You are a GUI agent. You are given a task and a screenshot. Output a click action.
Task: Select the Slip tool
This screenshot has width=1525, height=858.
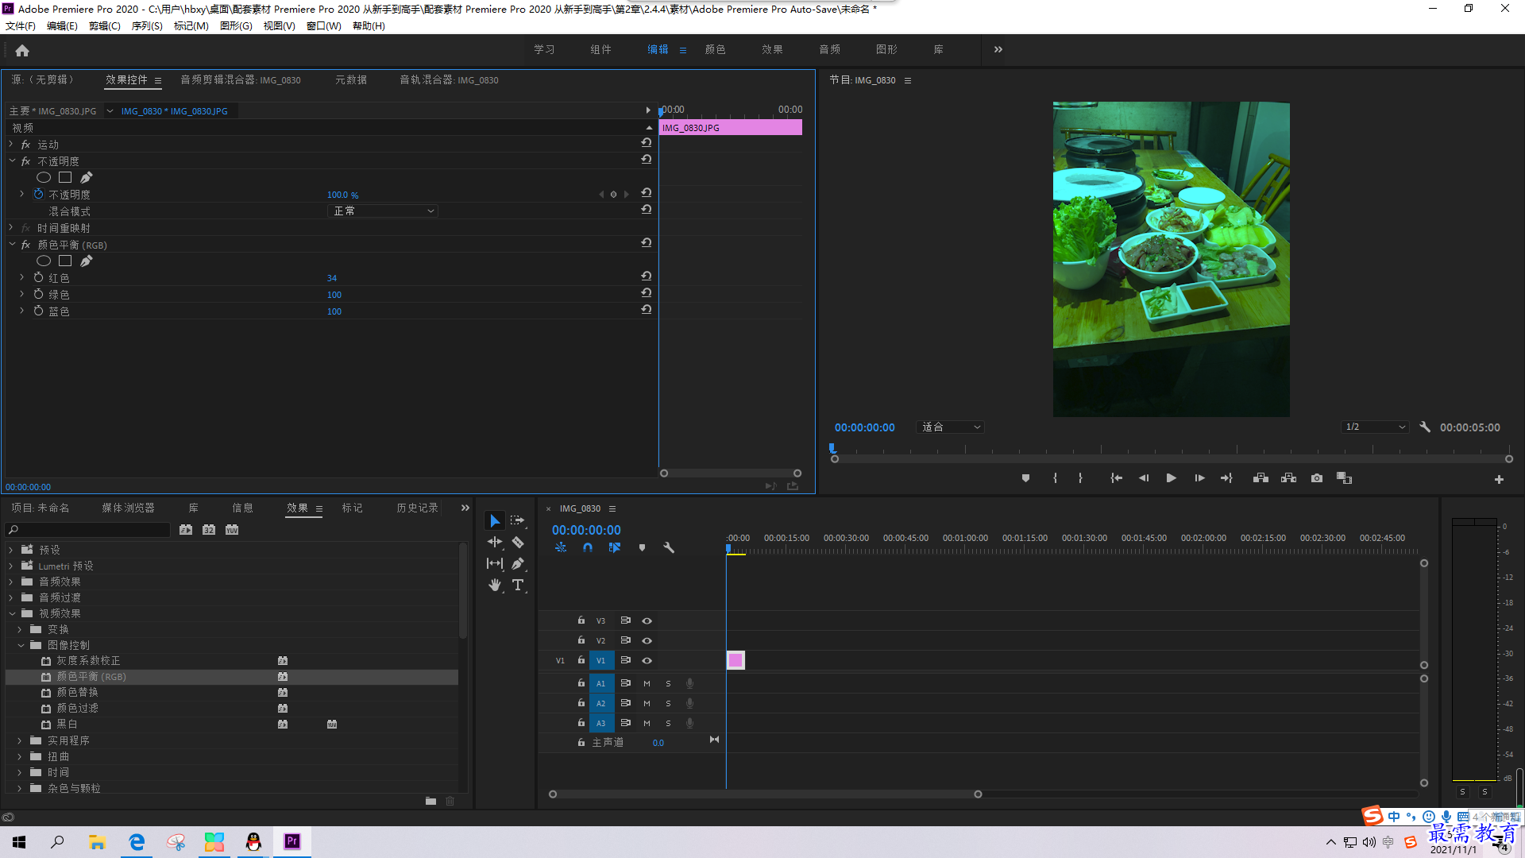click(x=495, y=563)
